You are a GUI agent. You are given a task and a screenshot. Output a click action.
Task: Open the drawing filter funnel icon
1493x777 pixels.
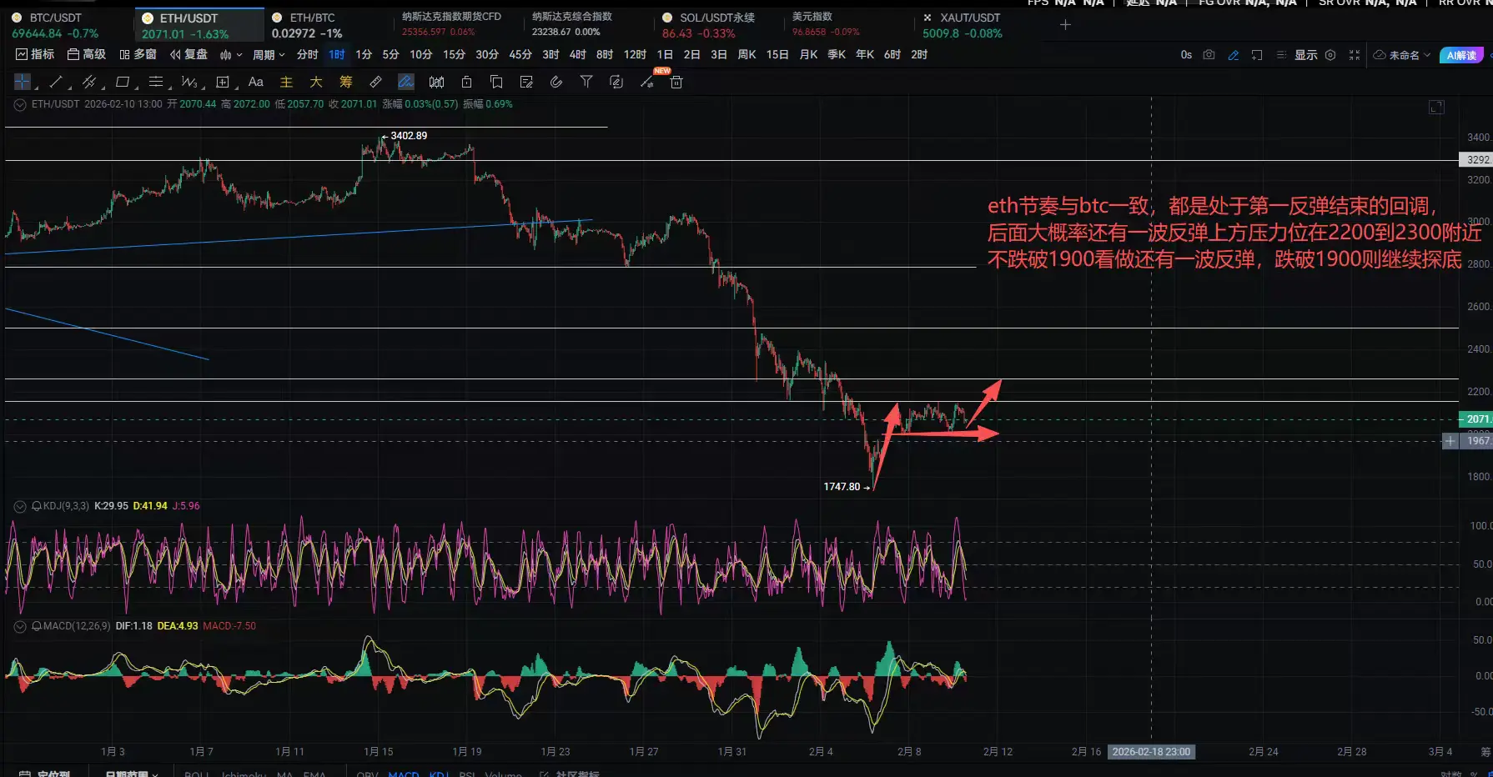tap(586, 82)
